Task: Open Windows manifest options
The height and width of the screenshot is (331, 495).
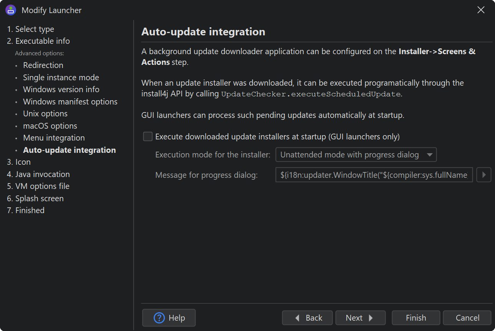Action: (x=70, y=102)
